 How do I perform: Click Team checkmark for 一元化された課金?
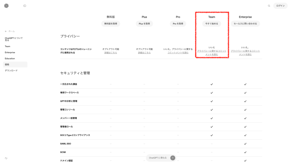pyautogui.click(x=212, y=84)
